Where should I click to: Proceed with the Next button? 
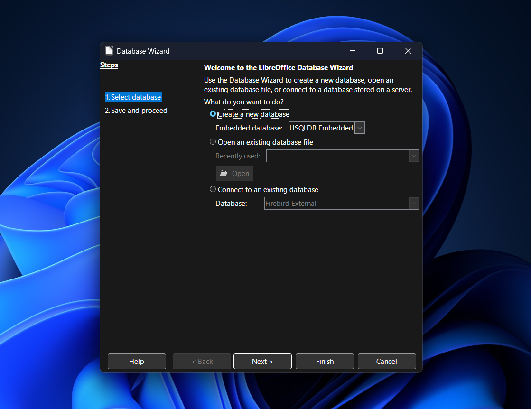point(262,361)
